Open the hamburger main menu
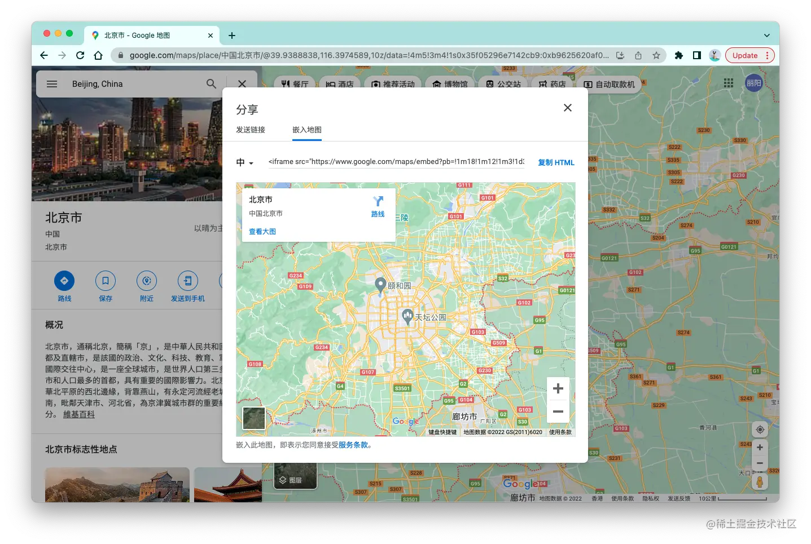The height and width of the screenshot is (544, 811). tap(51, 83)
